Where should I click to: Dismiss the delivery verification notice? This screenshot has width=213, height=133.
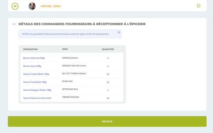[x=119, y=32]
